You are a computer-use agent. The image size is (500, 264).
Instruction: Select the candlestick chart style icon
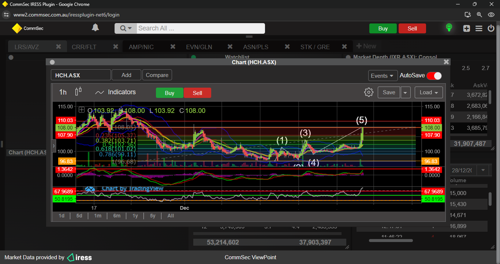(78, 92)
